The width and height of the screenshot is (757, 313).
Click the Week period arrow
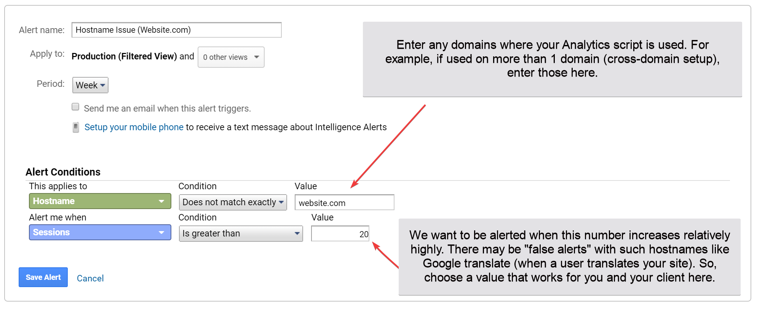tap(102, 85)
